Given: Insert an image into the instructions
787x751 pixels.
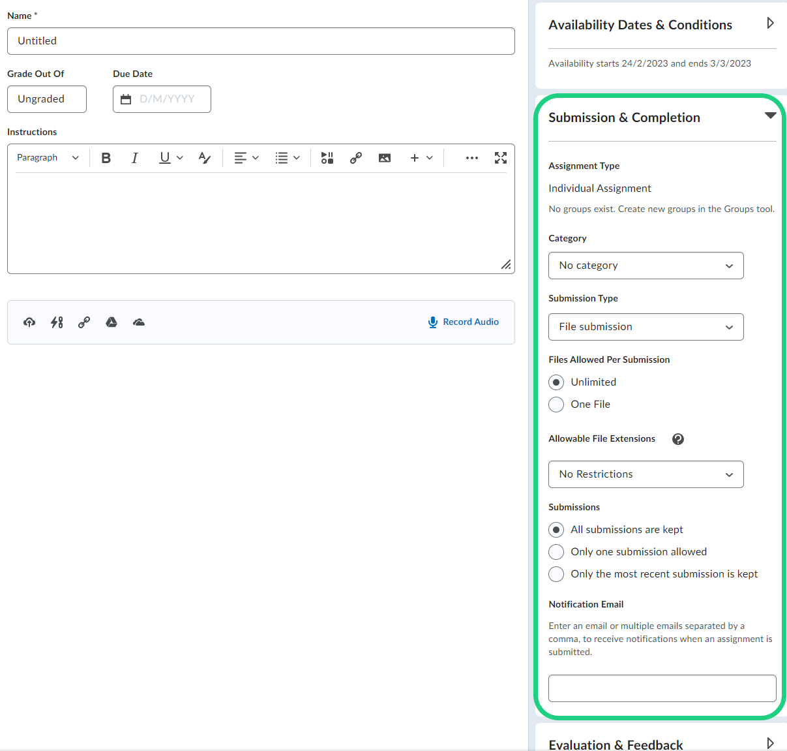Looking at the screenshot, I should [385, 158].
